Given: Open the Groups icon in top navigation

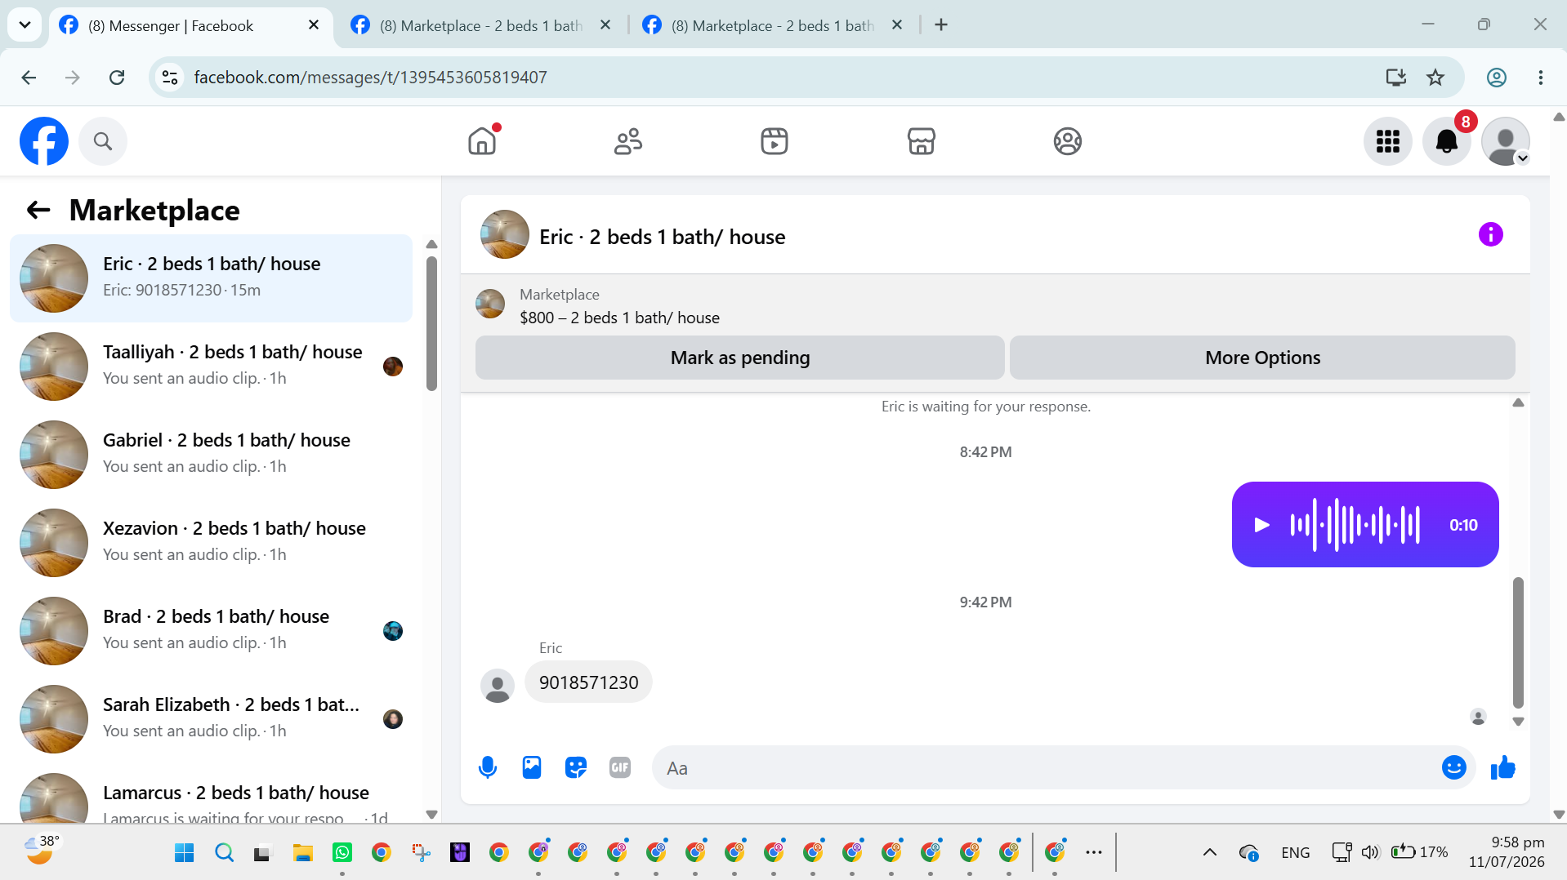Looking at the screenshot, I should point(1067,141).
